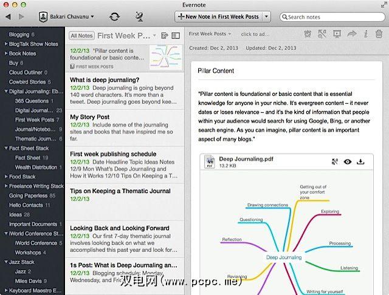Open the My Story Post note
The image size is (389, 295).
pyautogui.click(x=125, y=128)
